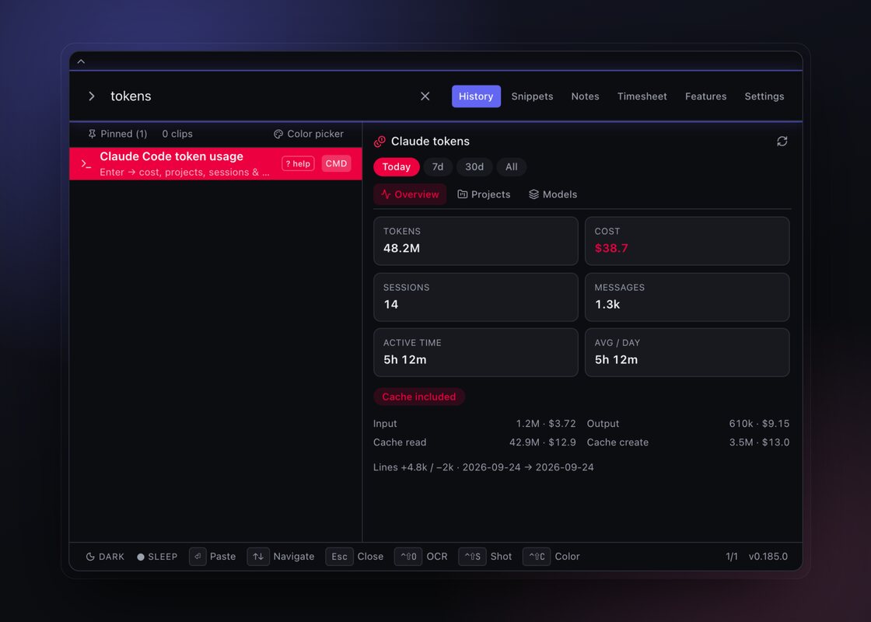Click the '? help' badge
The width and height of the screenshot is (871, 622).
tap(299, 164)
